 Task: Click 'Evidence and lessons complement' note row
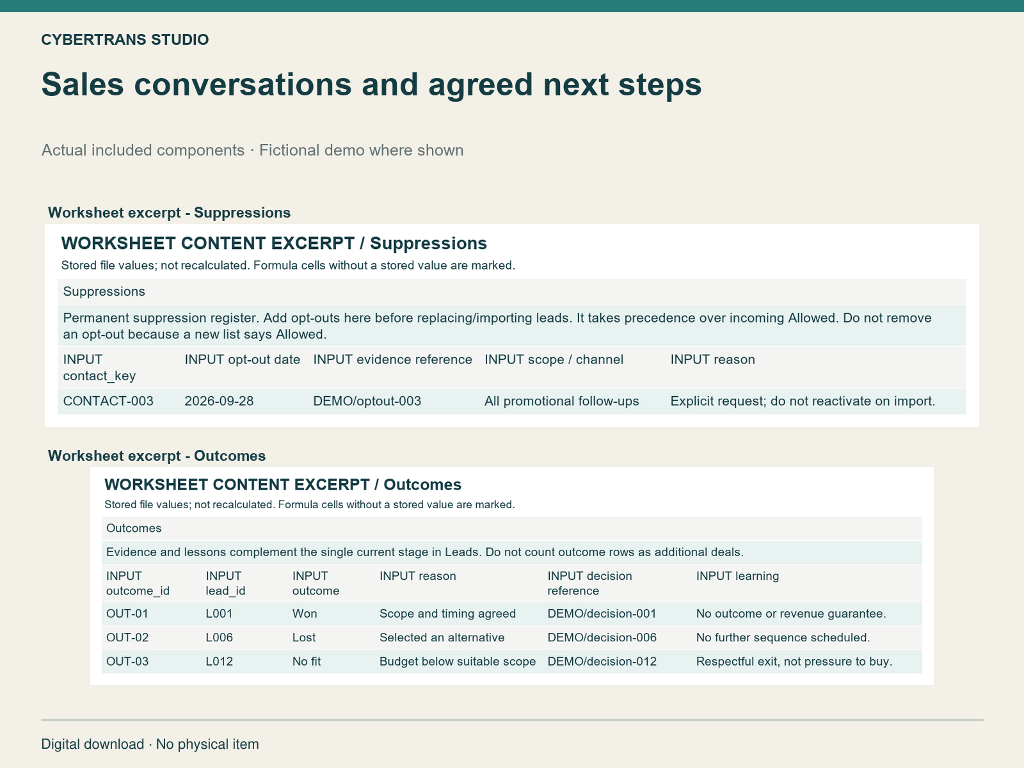click(511, 552)
